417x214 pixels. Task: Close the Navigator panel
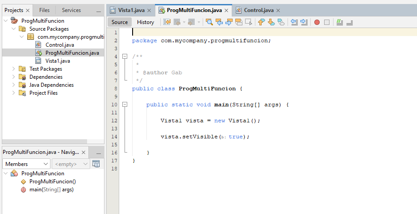(83, 152)
